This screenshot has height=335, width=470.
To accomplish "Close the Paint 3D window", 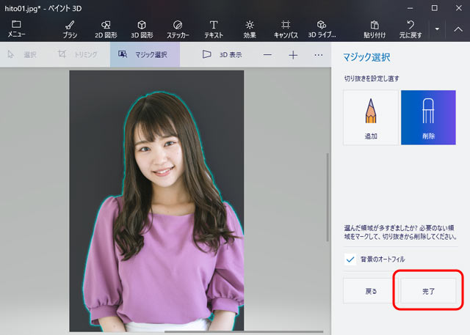I will 458,8.
